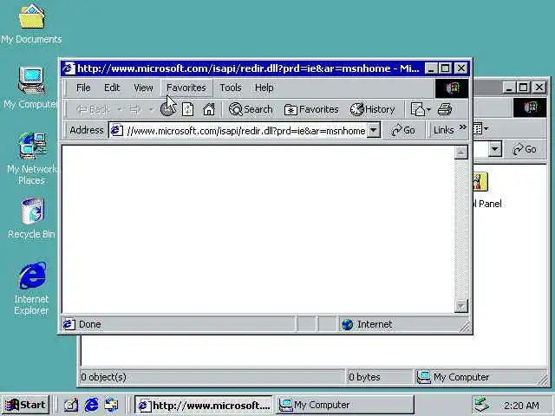Click the greyed Forward arrow
The image size is (555, 416).
[135, 110]
